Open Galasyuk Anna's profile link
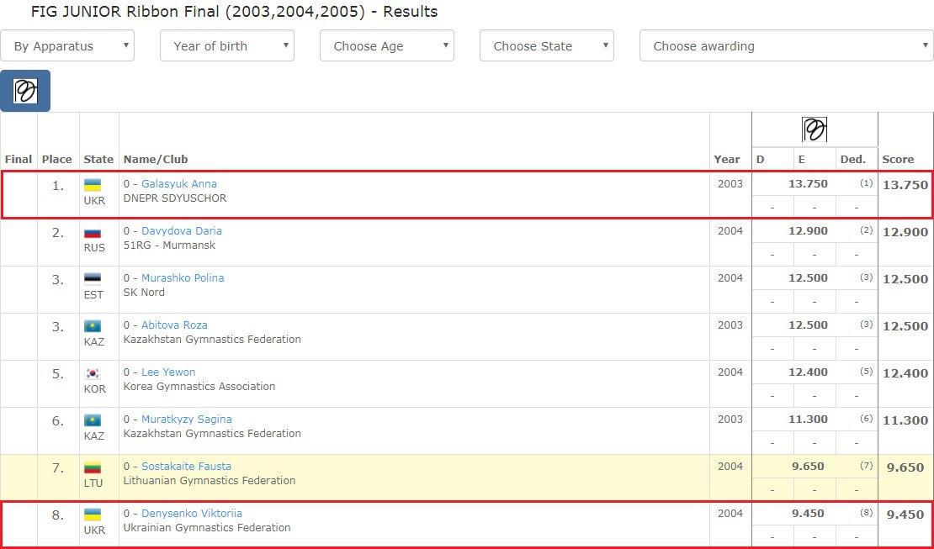This screenshot has width=934, height=549. [178, 184]
